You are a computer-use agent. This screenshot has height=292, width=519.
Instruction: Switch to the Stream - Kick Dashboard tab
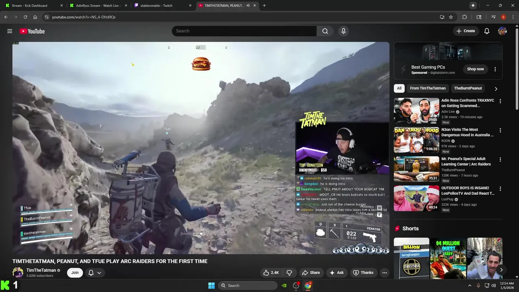coord(34,6)
